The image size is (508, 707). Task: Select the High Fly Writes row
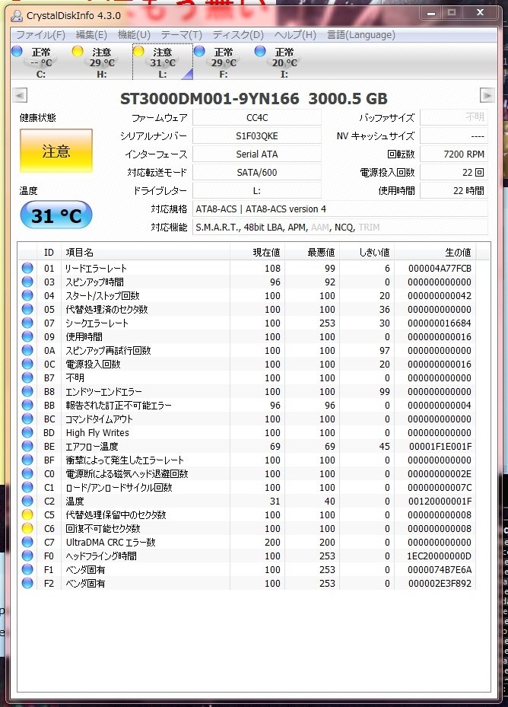(247, 432)
